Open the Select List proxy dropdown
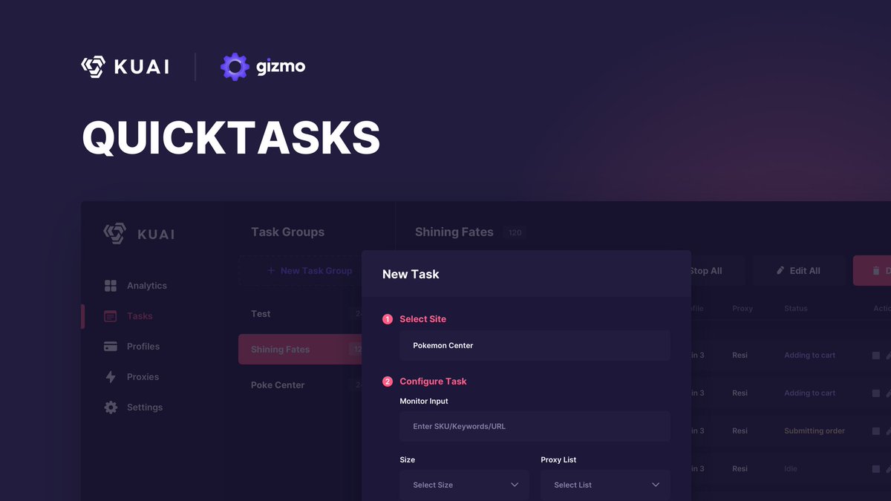 pyautogui.click(x=605, y=485)
